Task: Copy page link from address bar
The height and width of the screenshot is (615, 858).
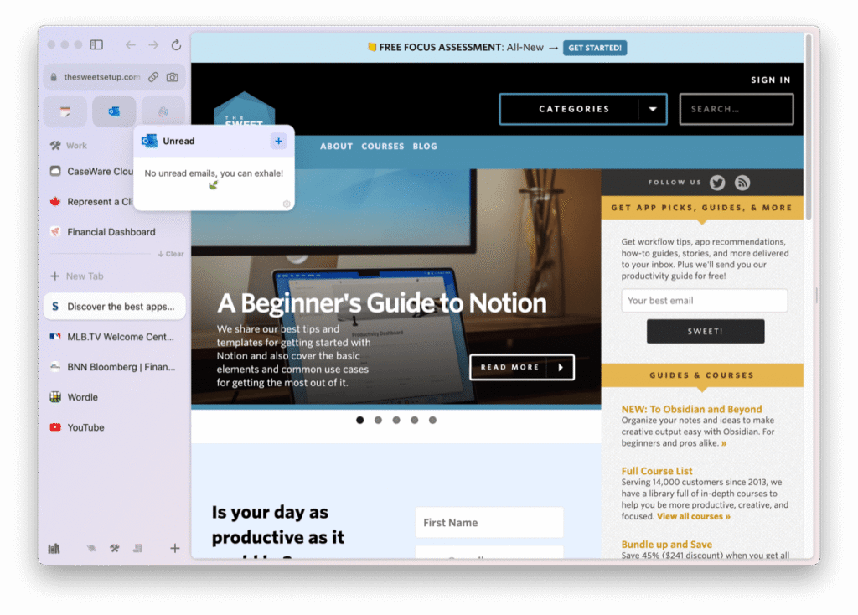Action: 153,77
